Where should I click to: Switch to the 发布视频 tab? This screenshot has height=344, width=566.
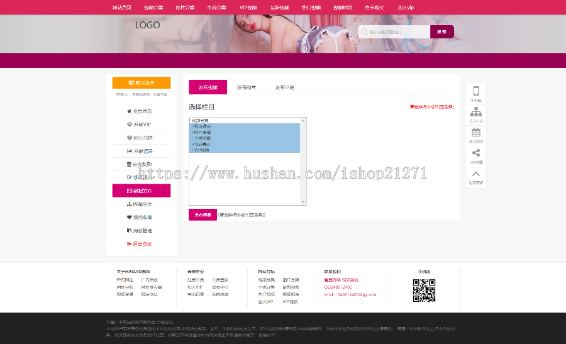click(208, 87)
